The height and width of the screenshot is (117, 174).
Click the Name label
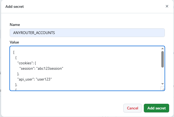(15, 25)
